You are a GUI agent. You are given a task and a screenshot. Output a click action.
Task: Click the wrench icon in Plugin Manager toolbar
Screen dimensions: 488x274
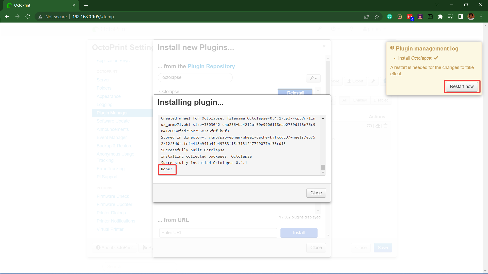tap(373, 81)
